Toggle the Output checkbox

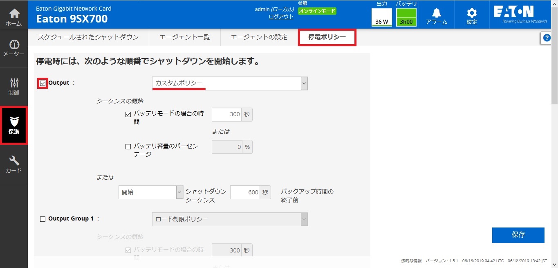coord(43,83)
